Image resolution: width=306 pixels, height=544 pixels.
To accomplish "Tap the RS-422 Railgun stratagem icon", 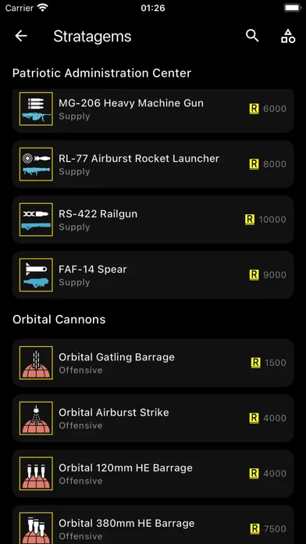I will tap(36, 220).
